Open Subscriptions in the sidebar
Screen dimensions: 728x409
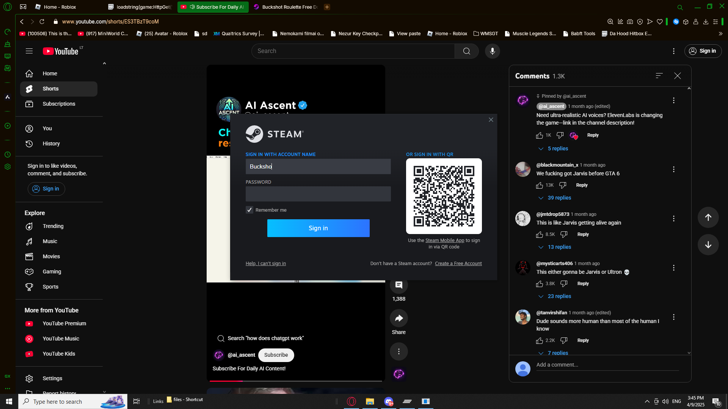[x=59, y=104]
